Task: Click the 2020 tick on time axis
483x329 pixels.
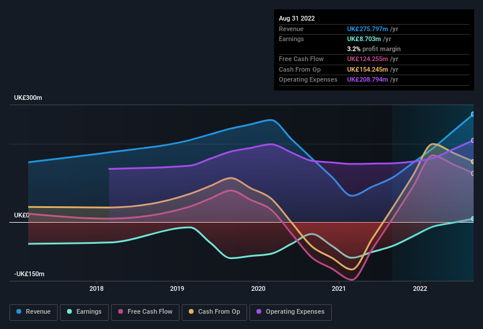Action: click(258, 288)
